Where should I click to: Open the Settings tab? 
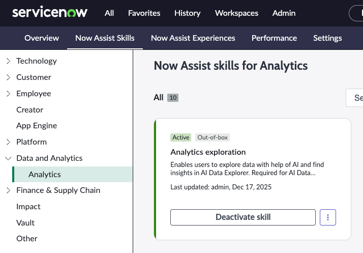pyautogui.click(x=327, y=38)
